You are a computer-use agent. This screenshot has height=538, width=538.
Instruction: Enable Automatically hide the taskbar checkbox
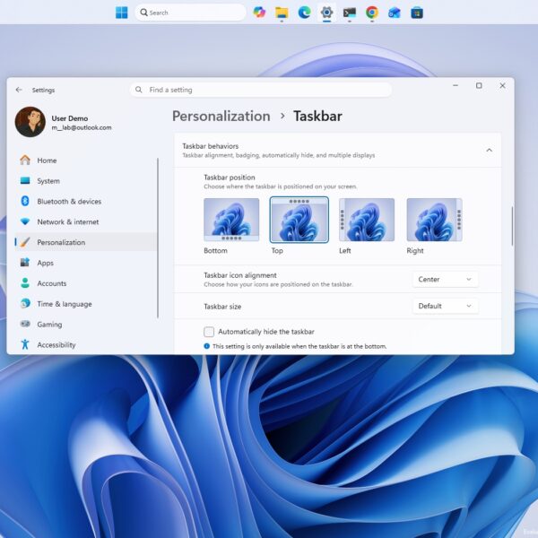click(x=209, y=332)
